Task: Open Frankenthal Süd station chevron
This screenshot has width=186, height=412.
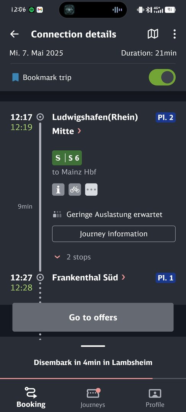Action: [123, 277]
